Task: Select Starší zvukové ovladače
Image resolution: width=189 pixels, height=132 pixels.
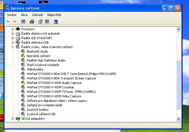Action: tap(43, 65)
